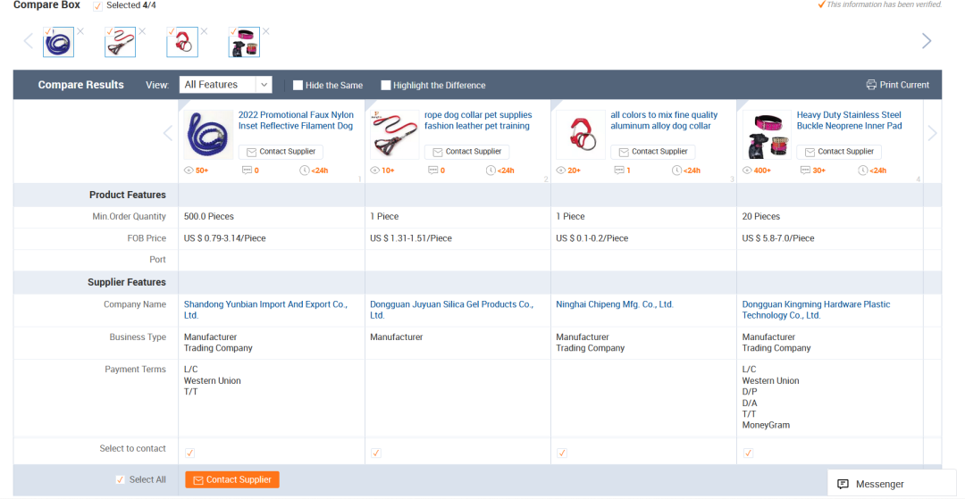Image resolution: width=965 pixels, height=499 pixels.
Task: Go to previous items in compare box
Action: point(28,41)
